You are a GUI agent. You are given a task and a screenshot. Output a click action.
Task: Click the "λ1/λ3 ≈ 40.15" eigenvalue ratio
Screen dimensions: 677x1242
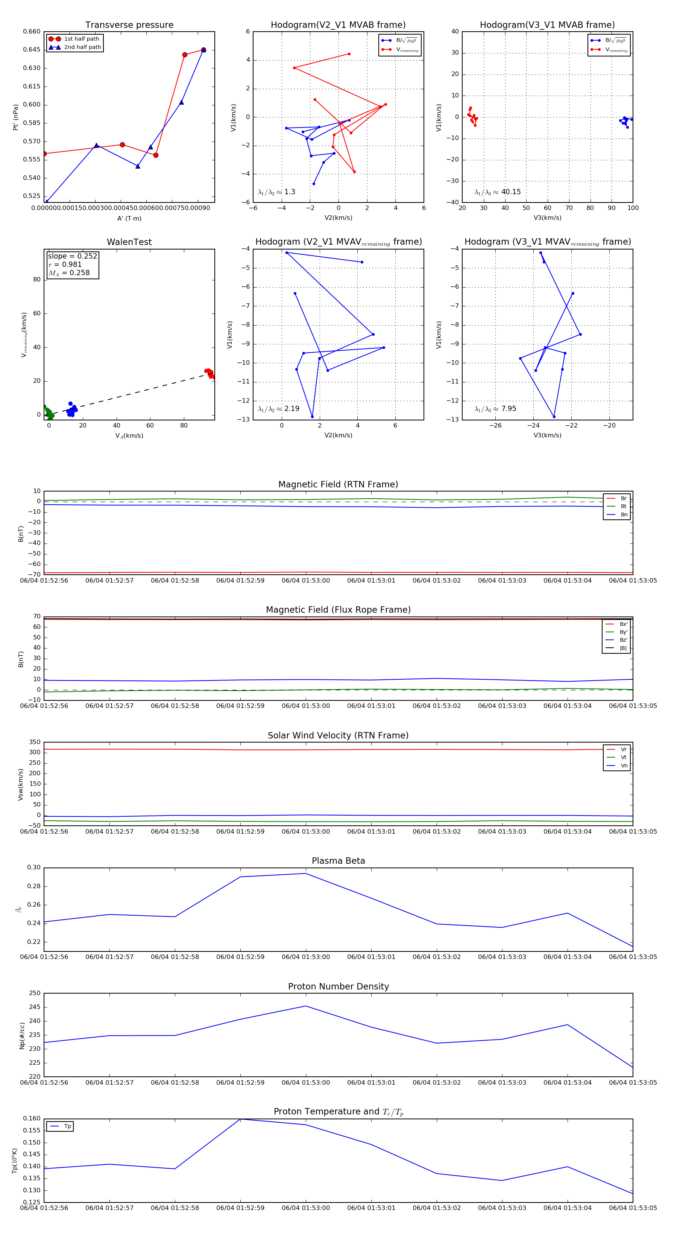coord(498,192)
